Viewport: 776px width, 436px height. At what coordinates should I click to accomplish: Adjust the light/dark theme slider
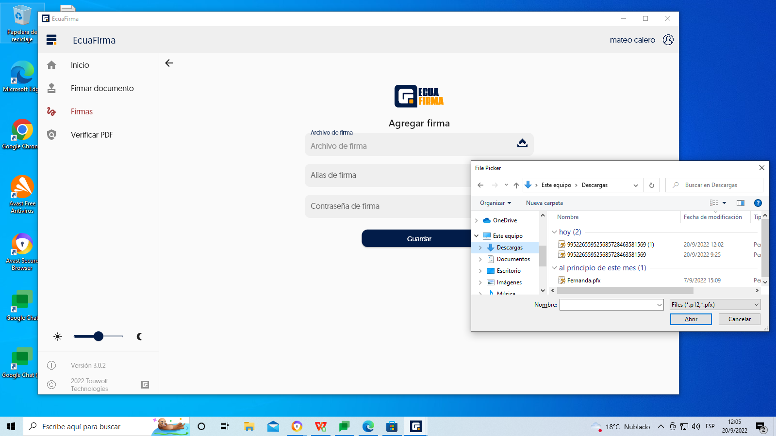click(x=99, y=336)
